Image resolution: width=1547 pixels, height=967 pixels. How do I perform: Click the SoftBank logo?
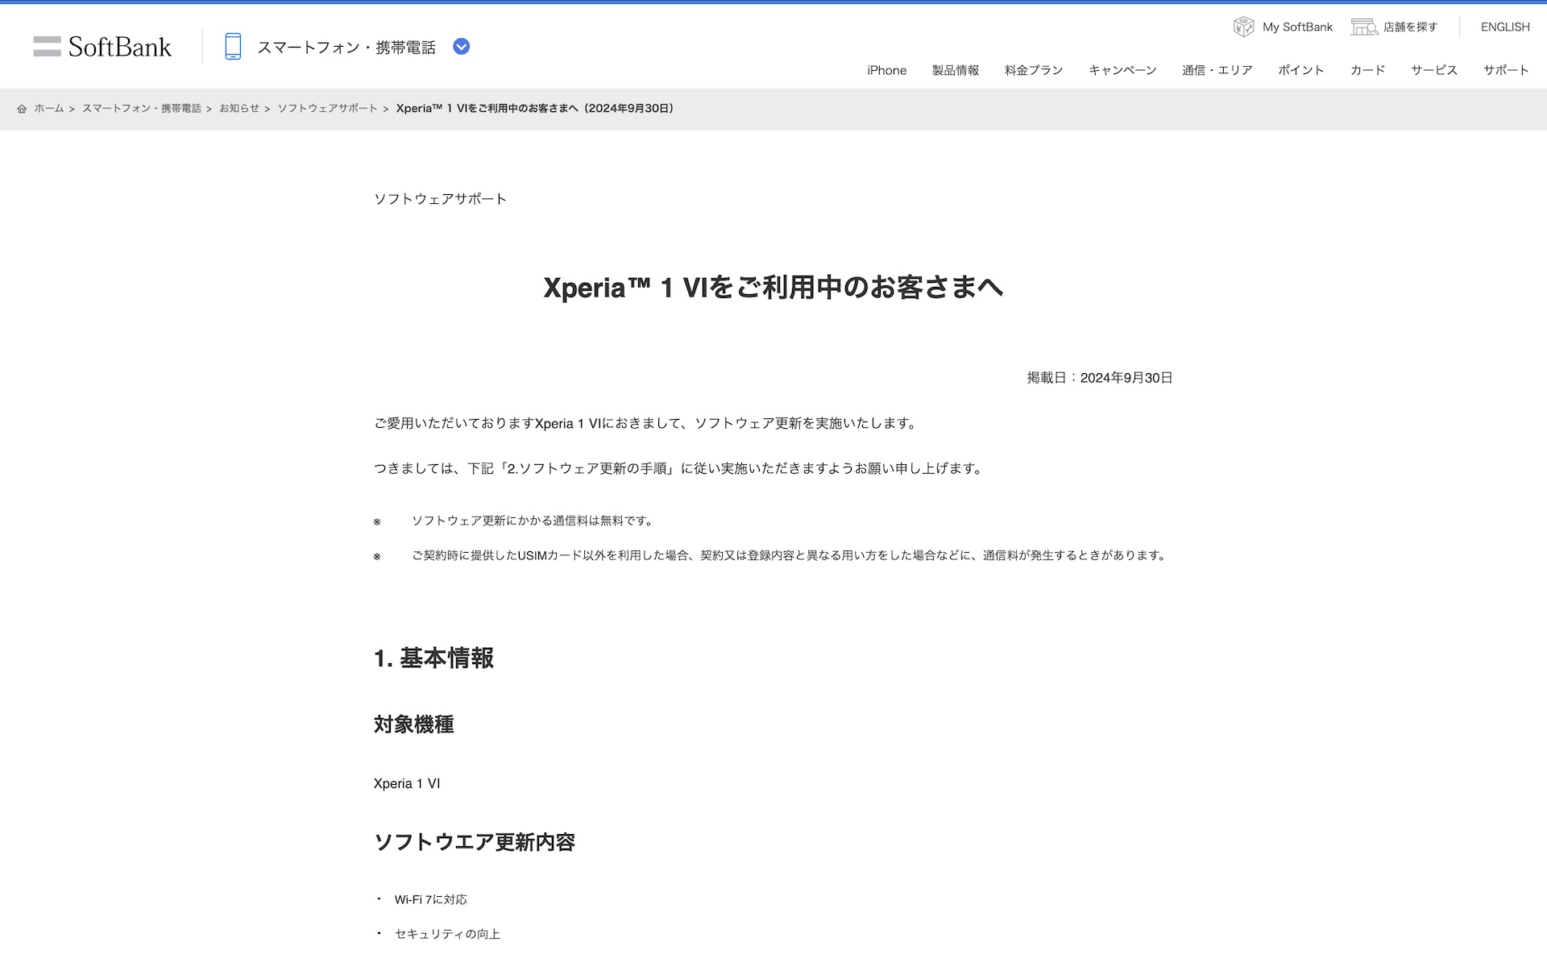102,47
